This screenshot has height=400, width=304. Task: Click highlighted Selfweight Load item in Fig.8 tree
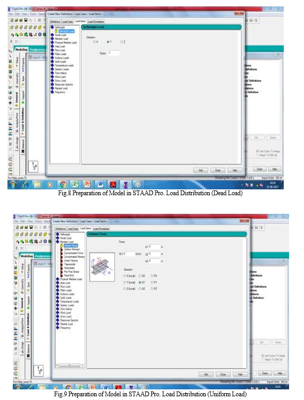67,31
